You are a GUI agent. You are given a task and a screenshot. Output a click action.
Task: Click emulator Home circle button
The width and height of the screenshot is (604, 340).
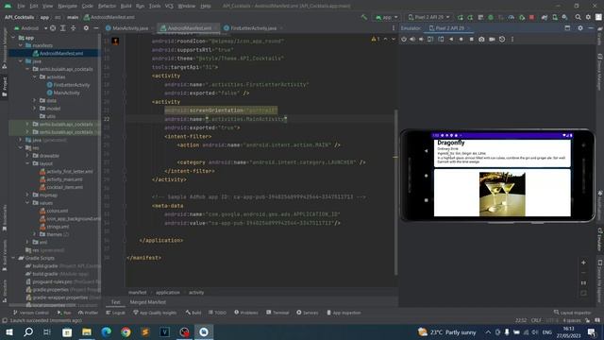coord(461,40)
